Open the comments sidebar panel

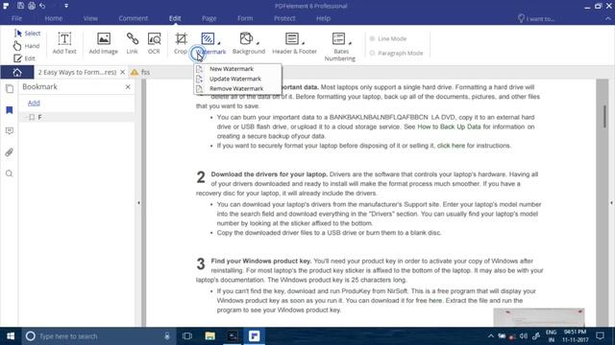tap(10, 131)
